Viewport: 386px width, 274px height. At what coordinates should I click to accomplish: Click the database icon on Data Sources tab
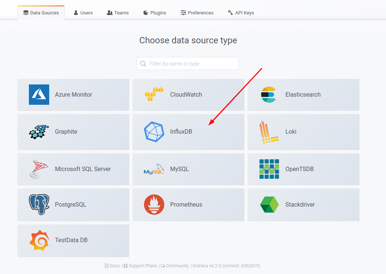tap(26, 13)
